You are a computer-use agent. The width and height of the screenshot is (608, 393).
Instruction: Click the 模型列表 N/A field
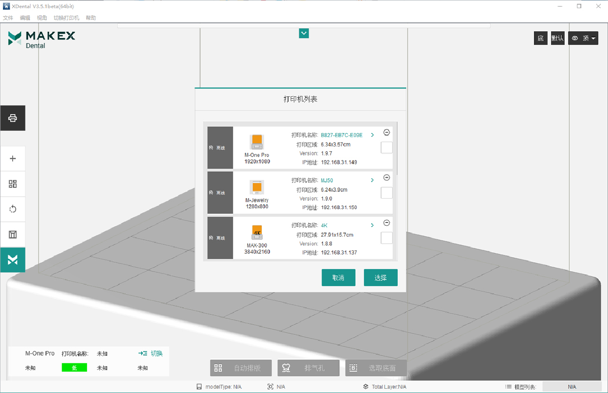tap(572, 387)
